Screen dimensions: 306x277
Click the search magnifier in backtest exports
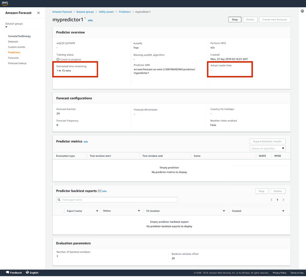tap(59, 200)
